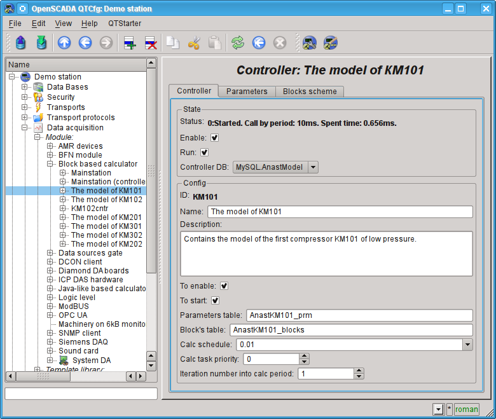
Task: Switch to the Blocks scheme tab
Action: coord(310,92)
